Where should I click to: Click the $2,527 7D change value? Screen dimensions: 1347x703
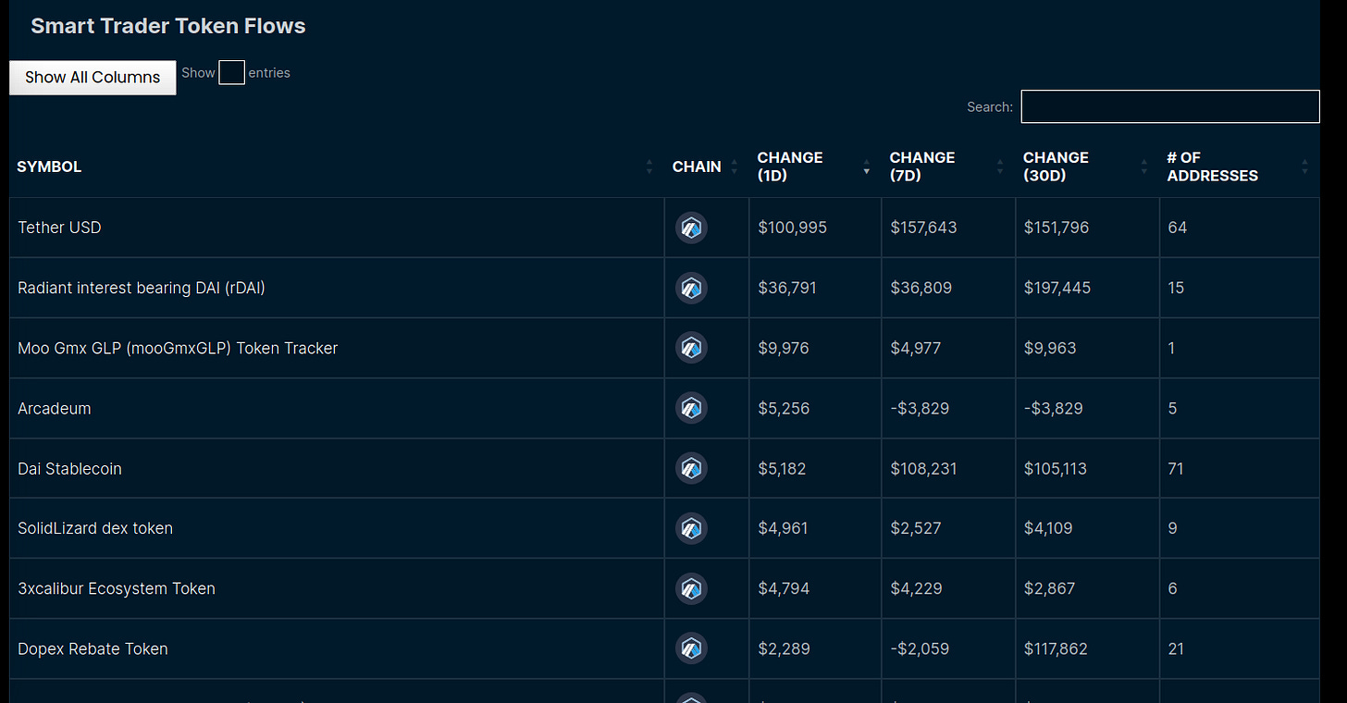coord(916,528)
